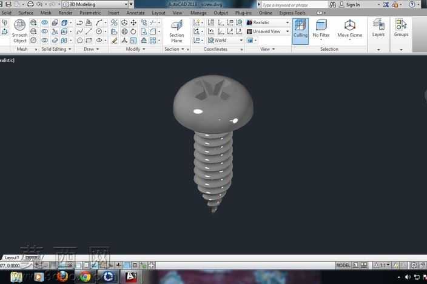The width and height of the screenshot is (427, 284).
Task: Click the Fillet edge tool
Action: [x=153, y=31]
